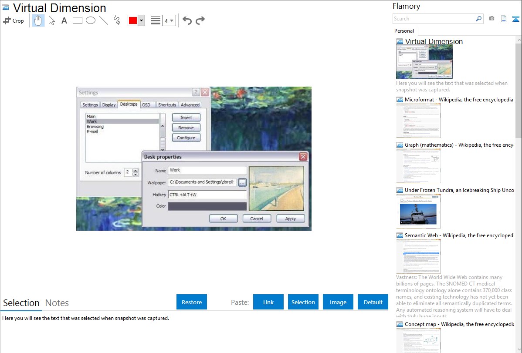522x353 pixels.
Task: Open the Personal tab
Action: [404, 31]
